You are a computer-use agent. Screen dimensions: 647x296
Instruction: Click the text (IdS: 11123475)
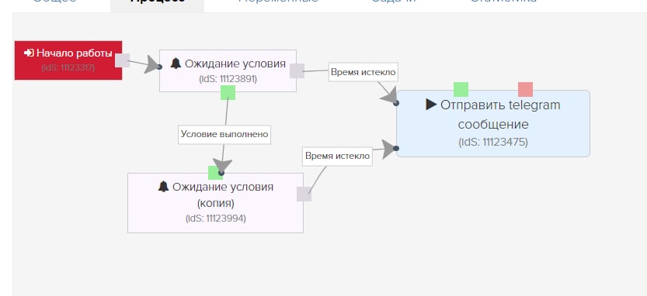tap(493, 142)
